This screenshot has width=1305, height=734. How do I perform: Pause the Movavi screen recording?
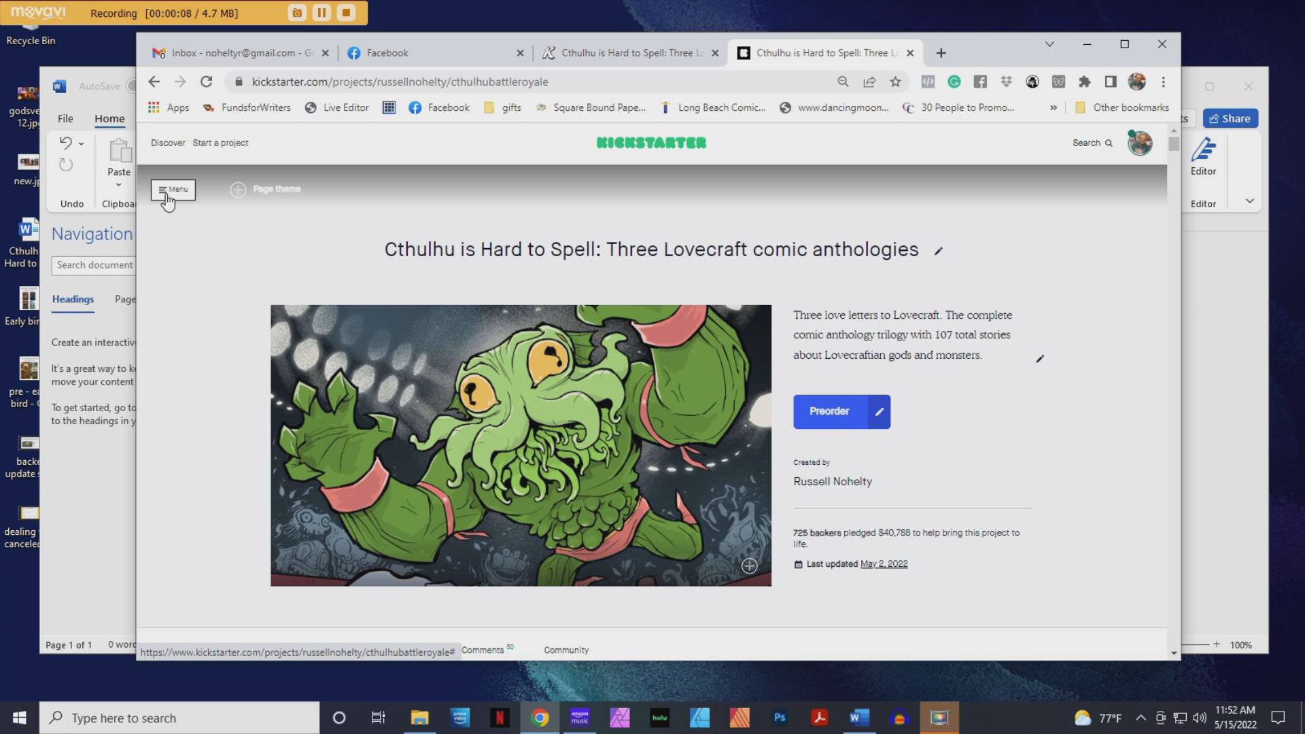tap(321, 13)
